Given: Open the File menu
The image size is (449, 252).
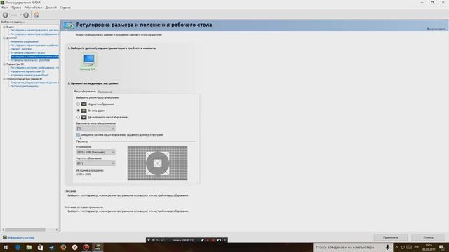Looking at the screenshot, I should click(5, 8).
